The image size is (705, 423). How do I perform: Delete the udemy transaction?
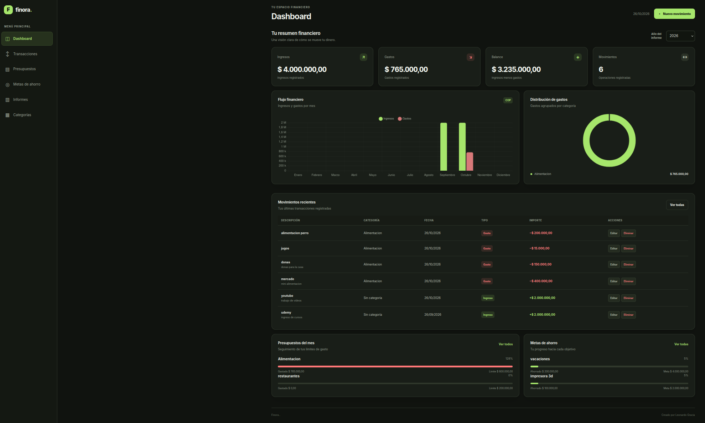(x=628, y=315)
